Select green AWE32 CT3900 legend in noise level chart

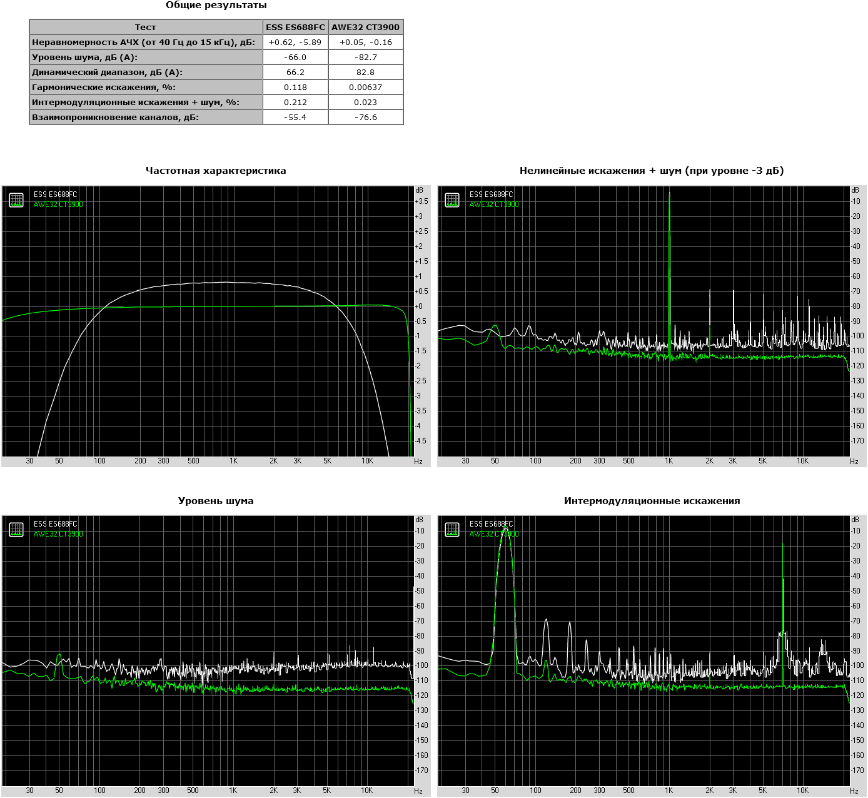point(58,534)
